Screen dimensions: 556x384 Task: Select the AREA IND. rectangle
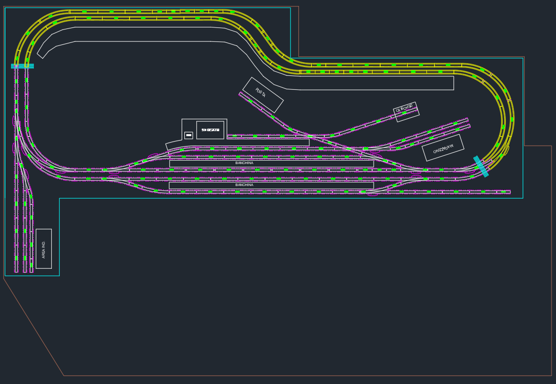coord(44,248)
